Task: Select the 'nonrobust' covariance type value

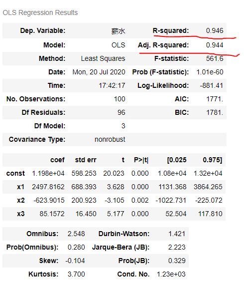Action: (110, 139)
